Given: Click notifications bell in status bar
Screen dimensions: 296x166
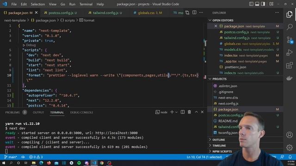Looking at the screenshot, I should [290, 157].
